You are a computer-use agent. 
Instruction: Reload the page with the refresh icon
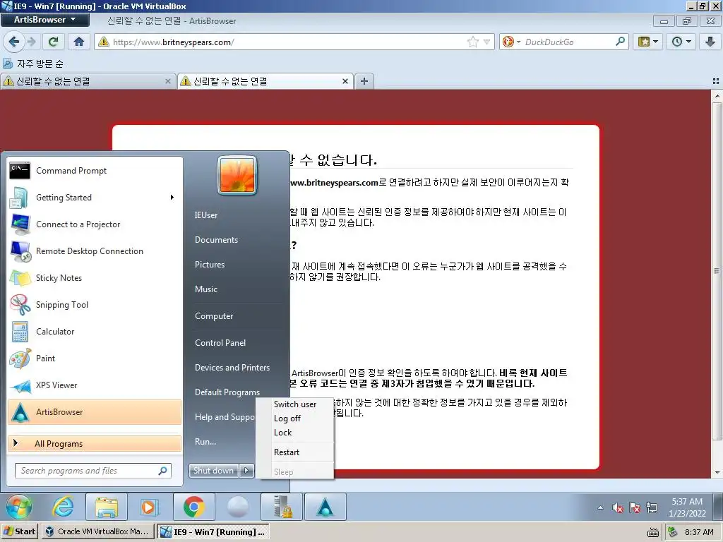(53, 42)
